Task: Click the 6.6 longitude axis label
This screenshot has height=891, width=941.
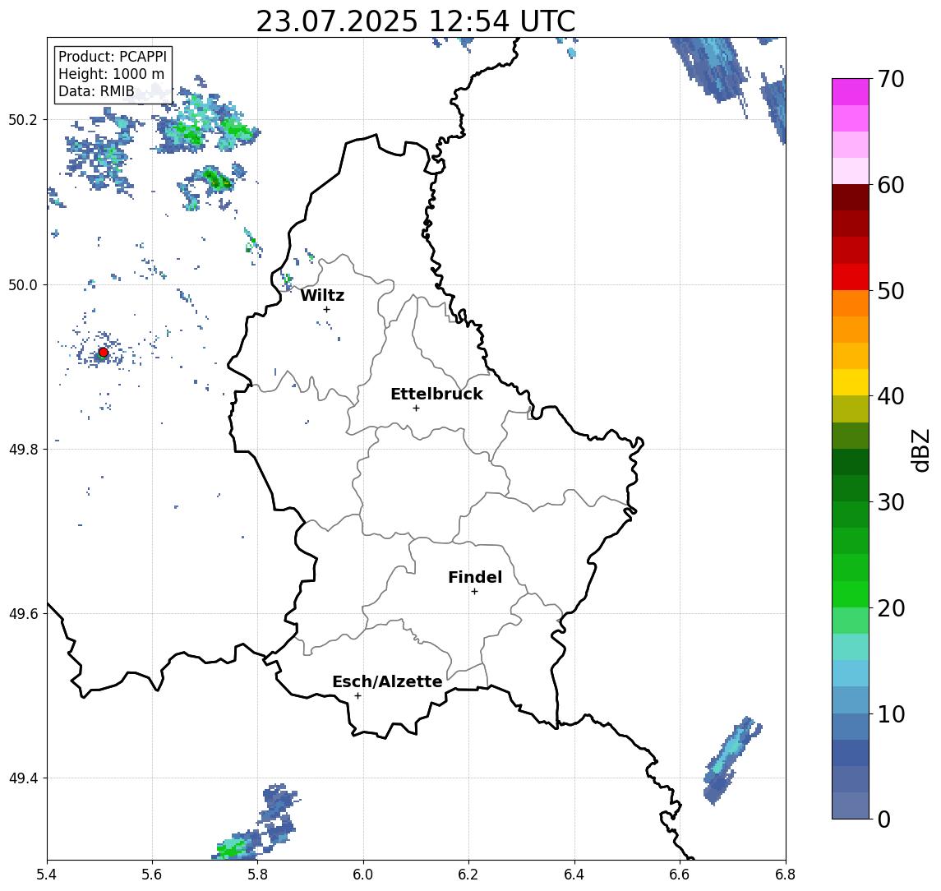Action: point(680,875)
